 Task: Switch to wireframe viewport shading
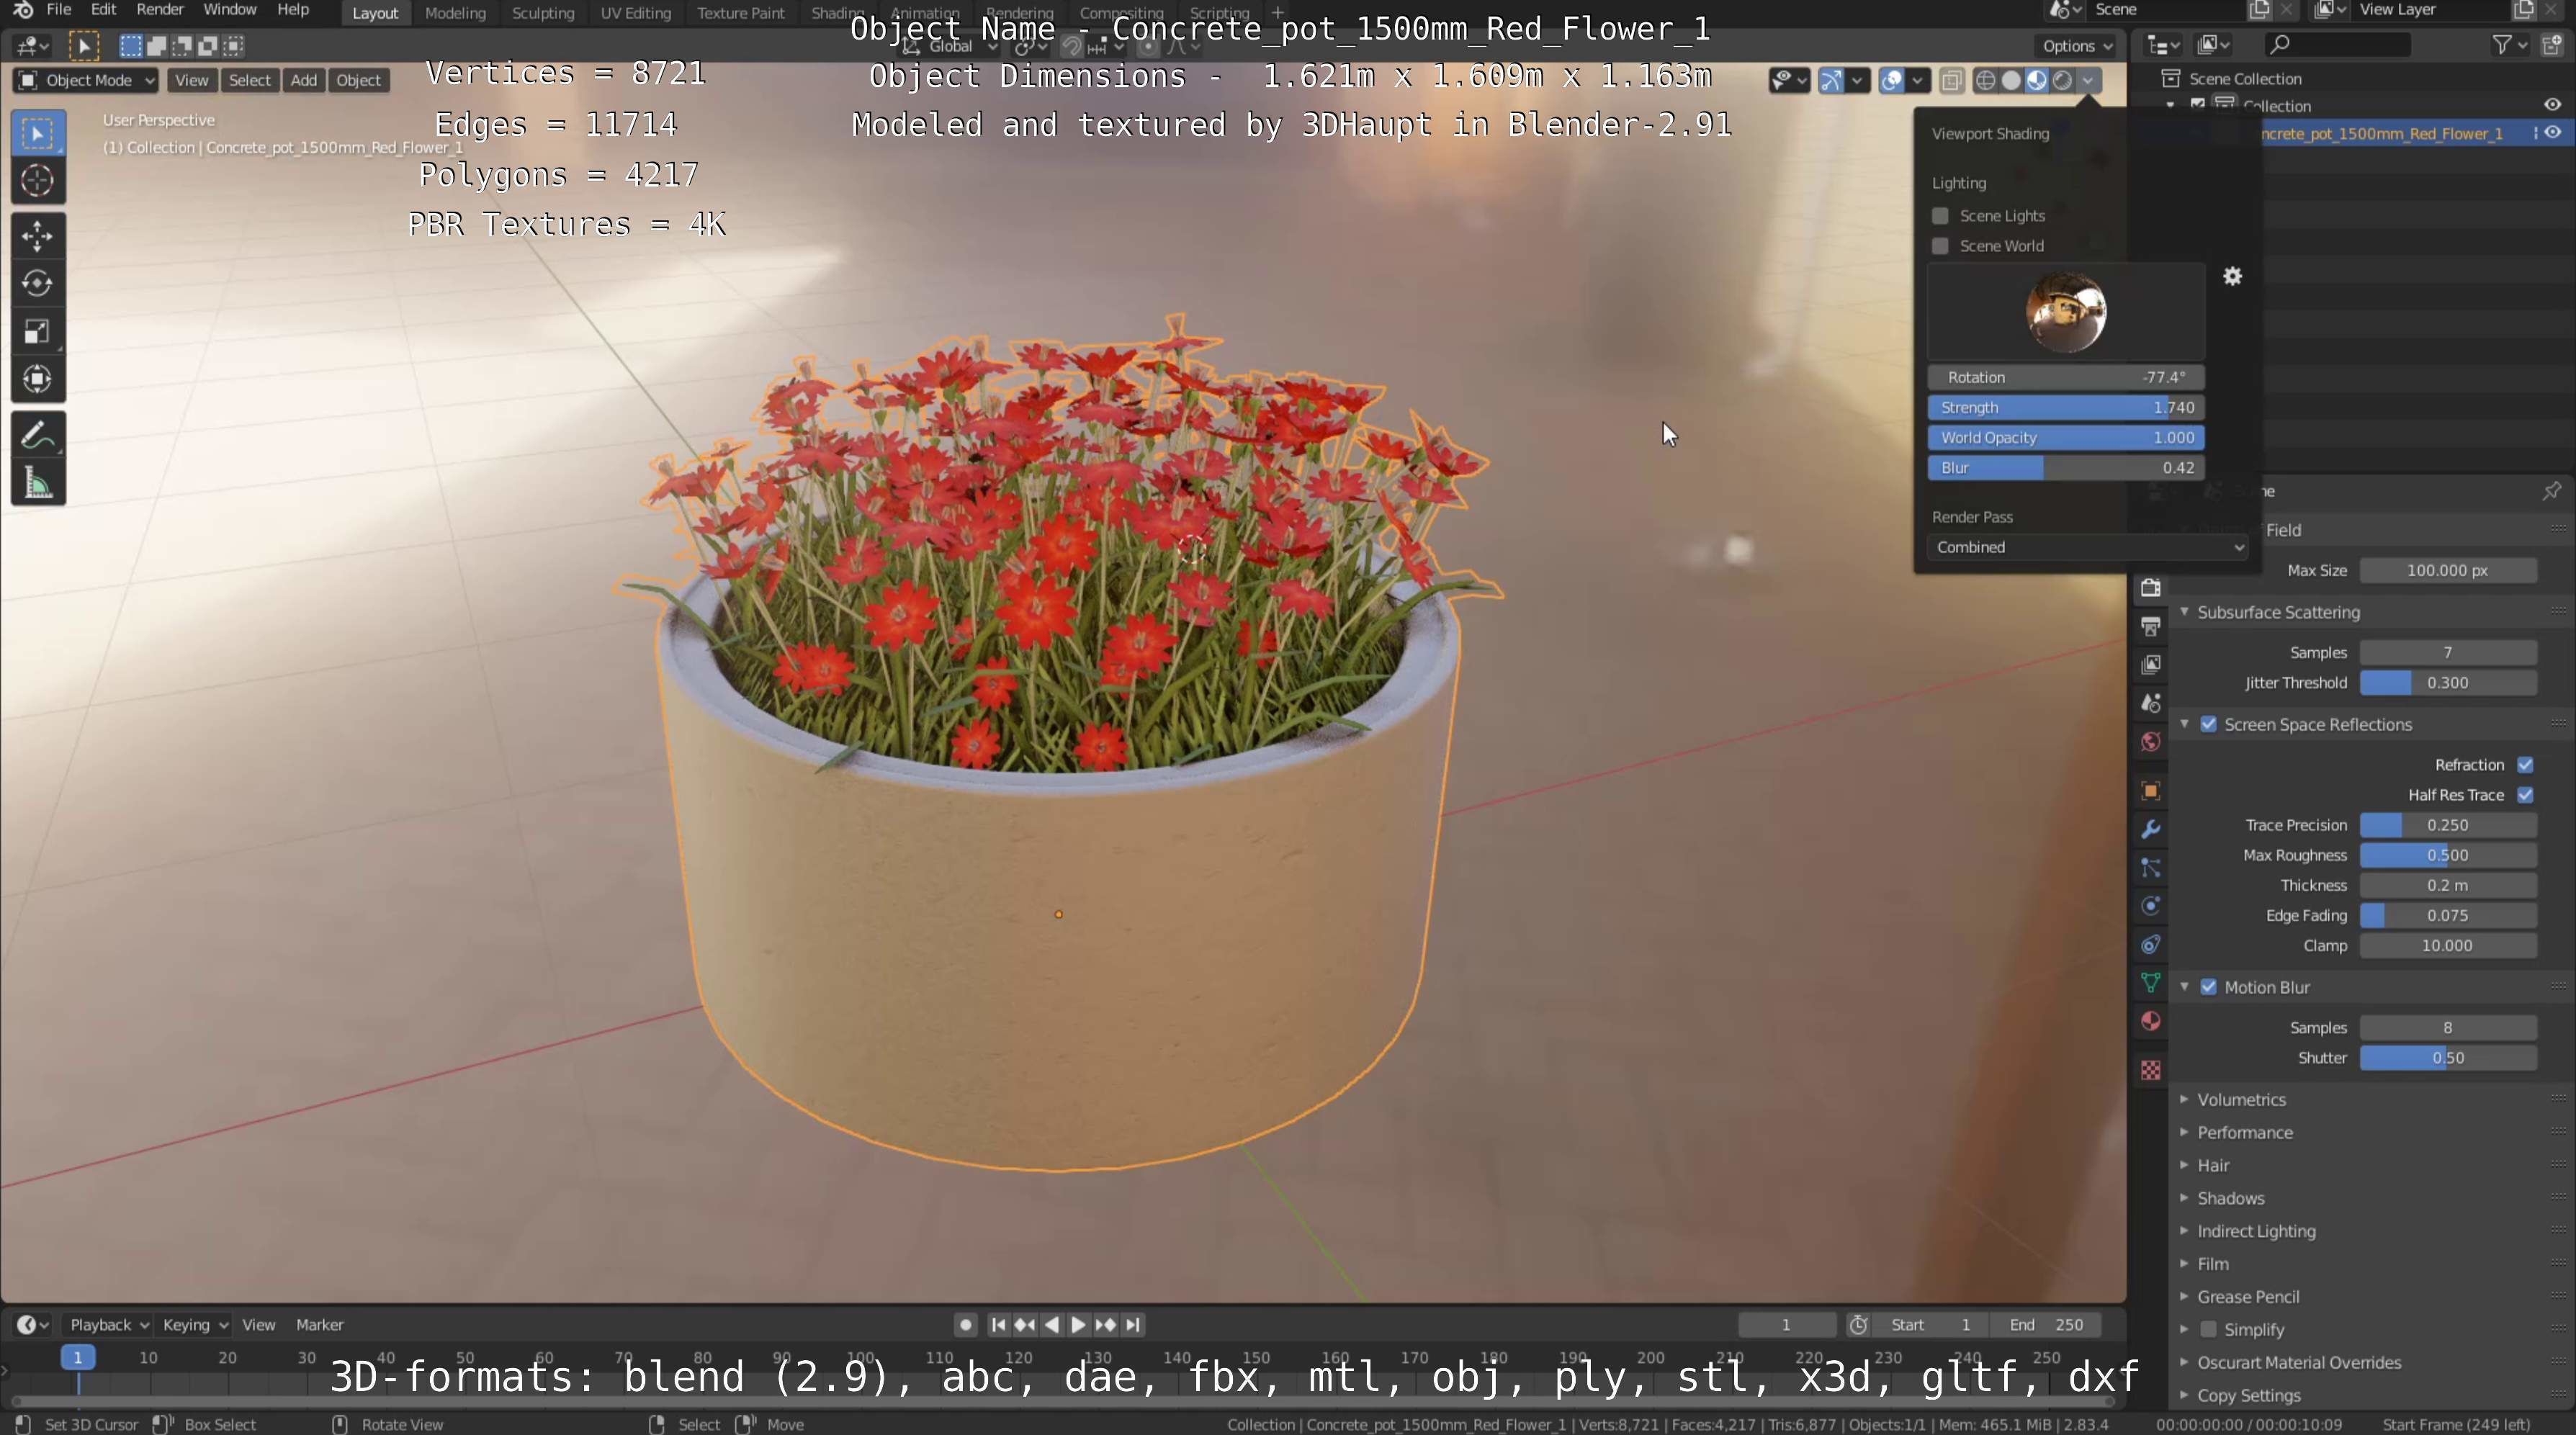click(x=1985, y=81)
